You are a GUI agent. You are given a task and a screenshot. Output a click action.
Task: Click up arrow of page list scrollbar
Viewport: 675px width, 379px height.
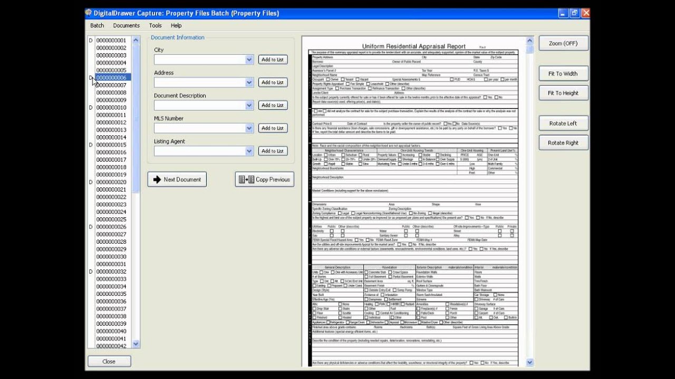(x=136, y=39)
